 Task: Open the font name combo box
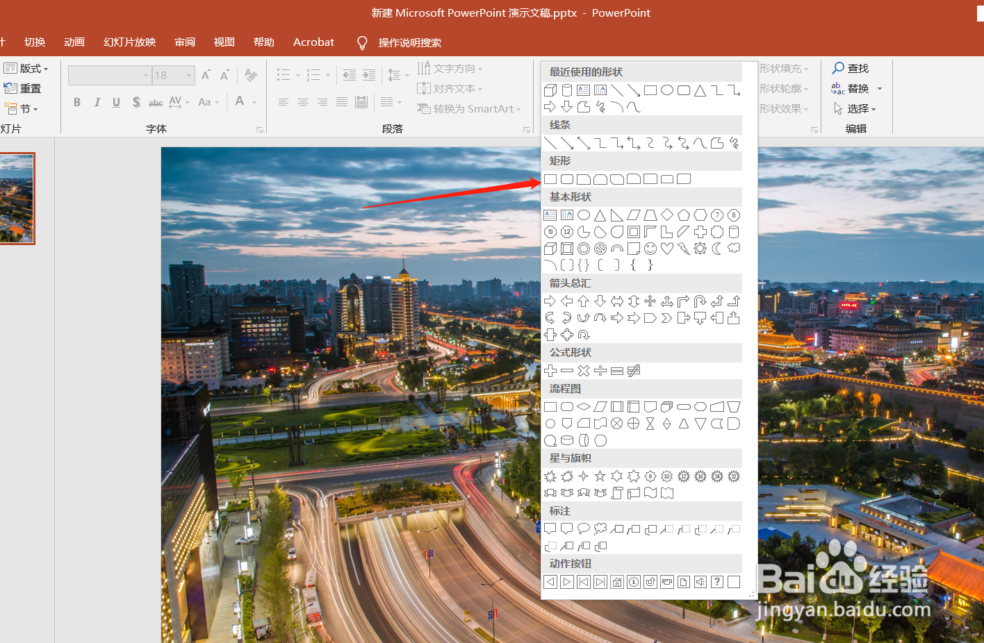click(x=110, y=75)
